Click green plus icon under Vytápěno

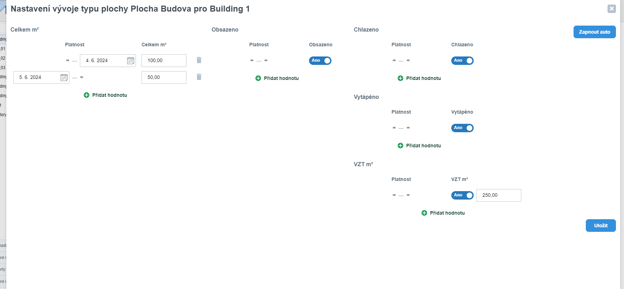[400, 146]
